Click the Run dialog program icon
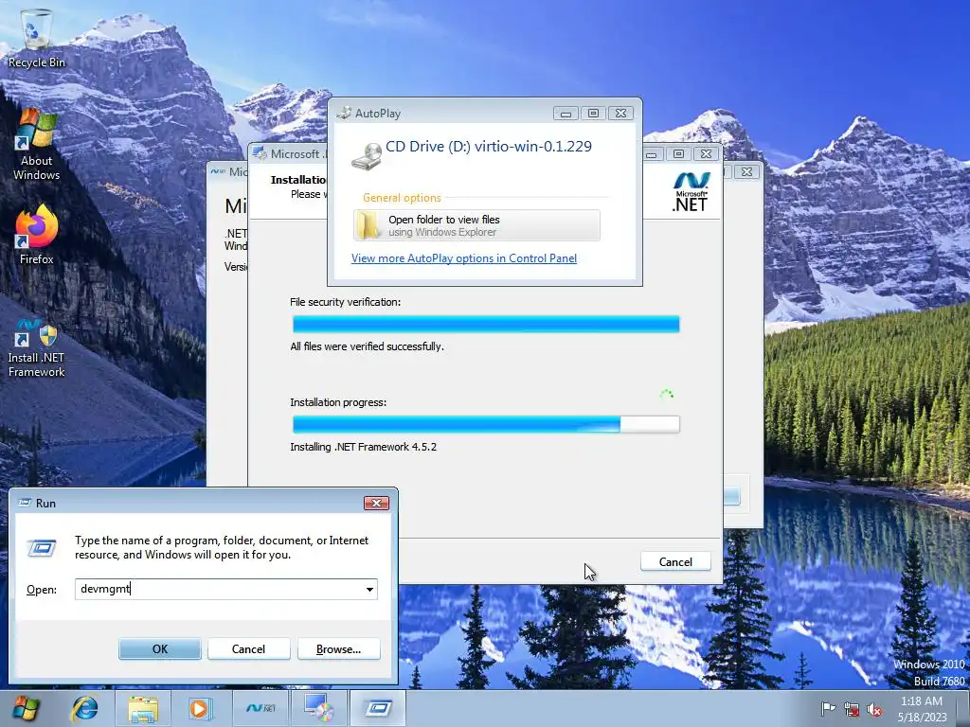 42,548
